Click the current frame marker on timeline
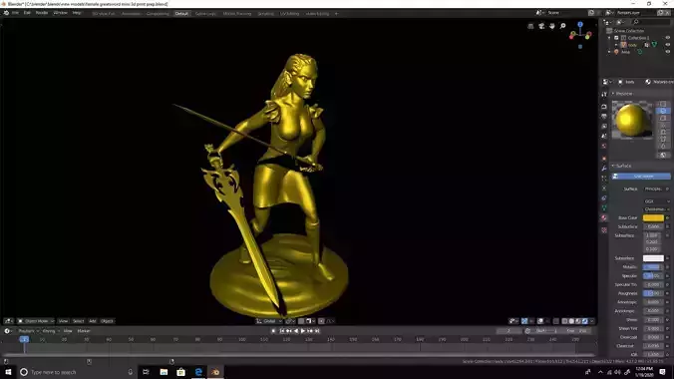Screen dimensions: 674x379 24,339
